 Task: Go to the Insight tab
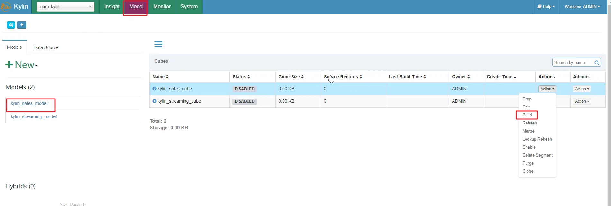112,6
